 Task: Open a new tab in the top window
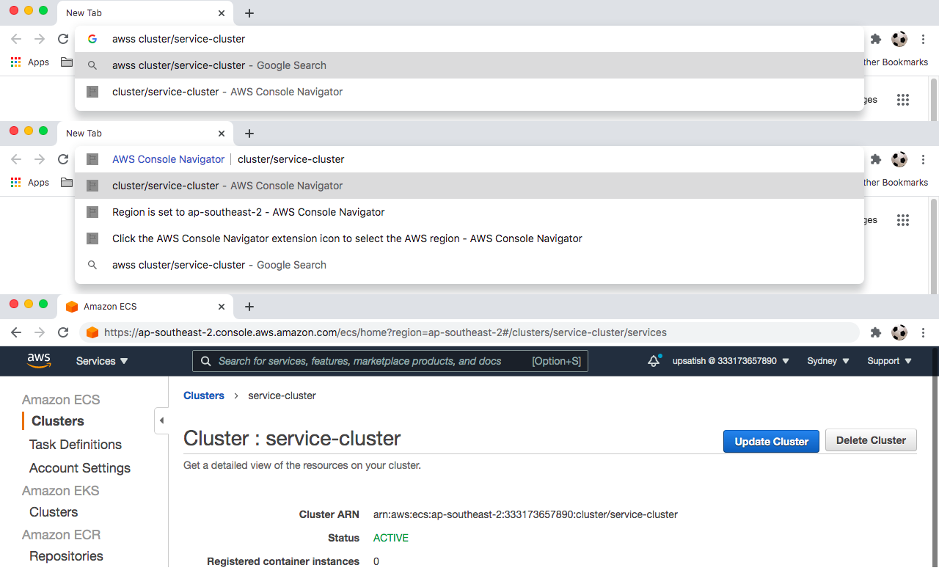point(249,13)
